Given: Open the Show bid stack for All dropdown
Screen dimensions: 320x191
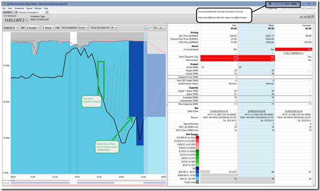Looking at the screenshot, I should (114, 27).
